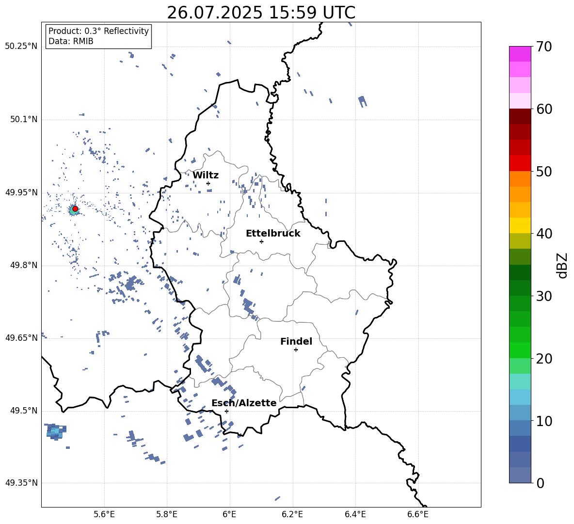Pick the bright red swatch just above 50 dBZ

pyautogui.click(x=520, y=163)
